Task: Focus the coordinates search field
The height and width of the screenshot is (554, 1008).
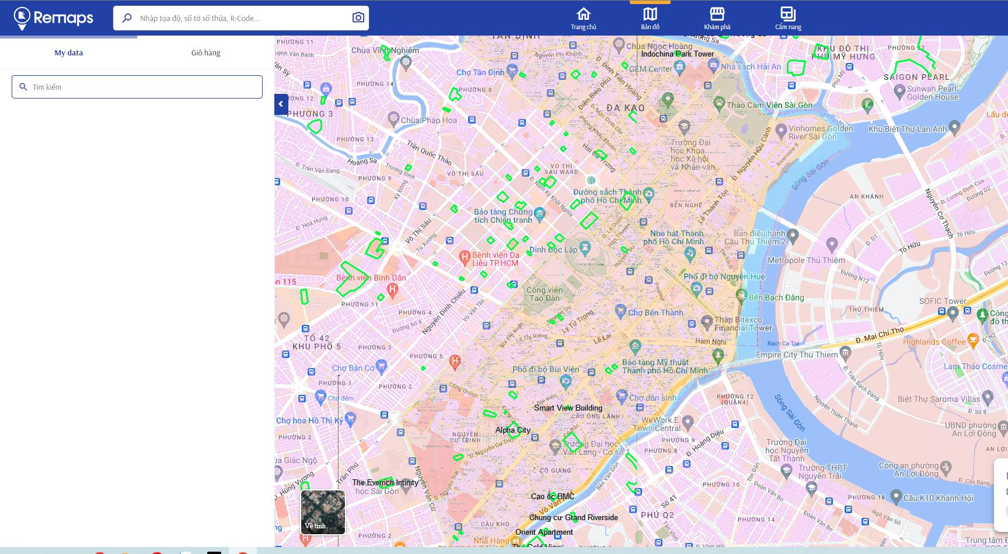Action: [x=241, y=18]
